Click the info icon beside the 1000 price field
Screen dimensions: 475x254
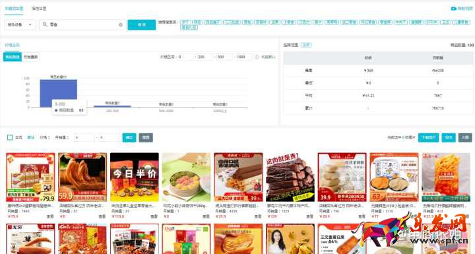[x=257, y=57]
